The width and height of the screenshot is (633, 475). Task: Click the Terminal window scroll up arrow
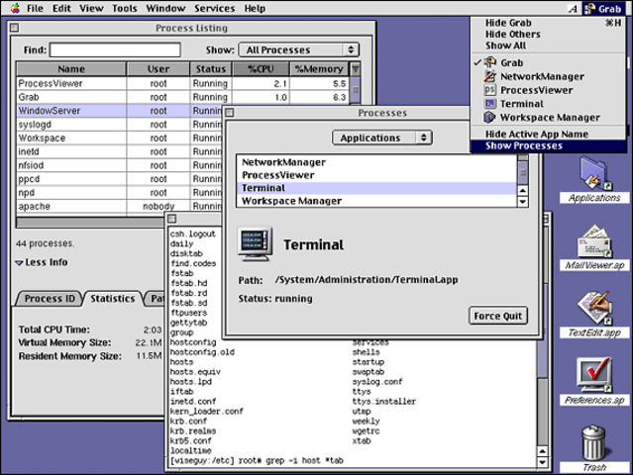543,451
